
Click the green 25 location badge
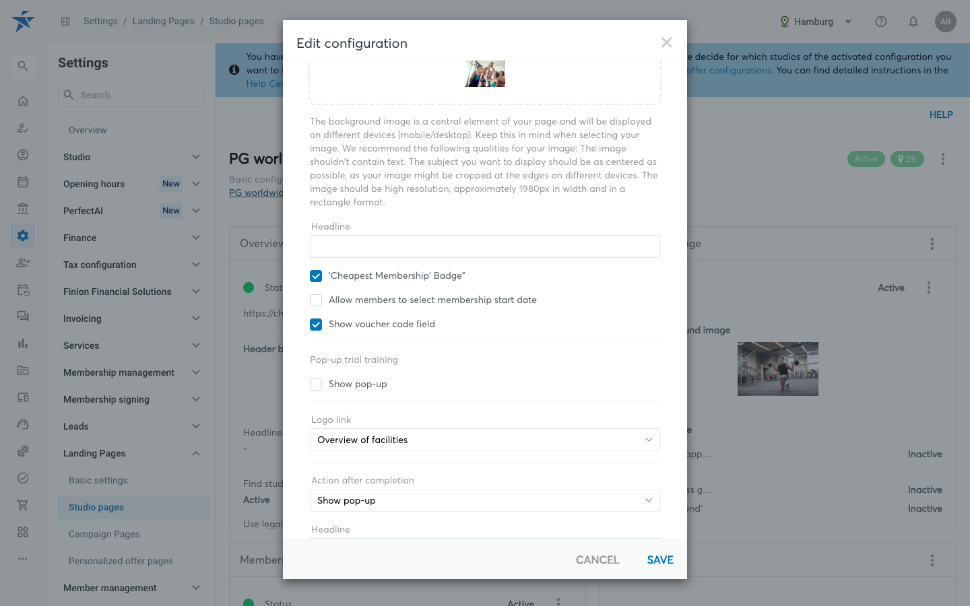tap(907, 159)
